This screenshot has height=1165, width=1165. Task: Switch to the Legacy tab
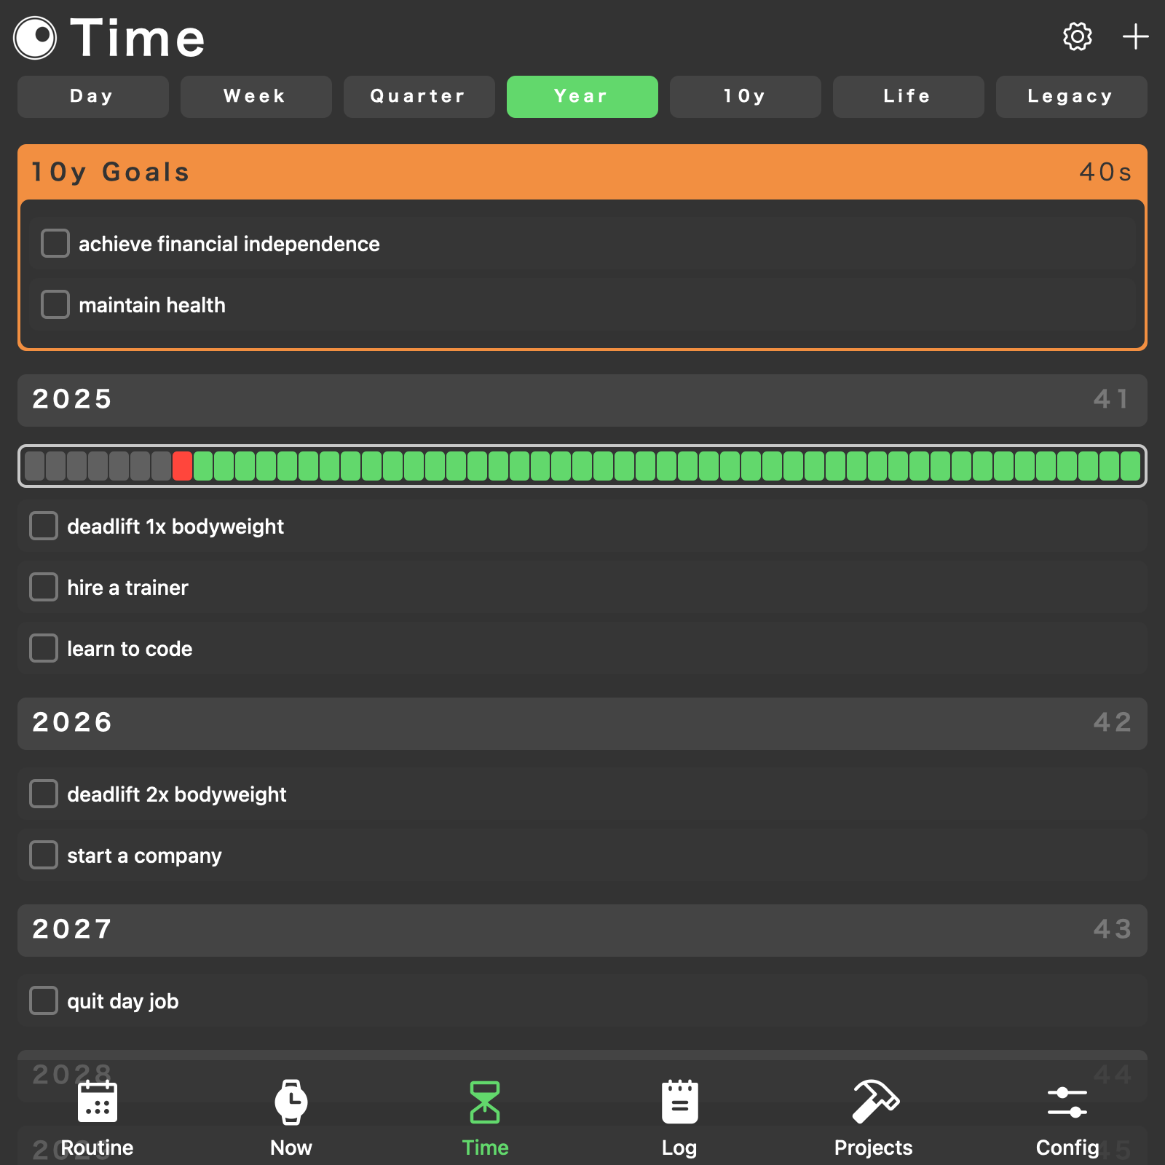point(1071,97)
